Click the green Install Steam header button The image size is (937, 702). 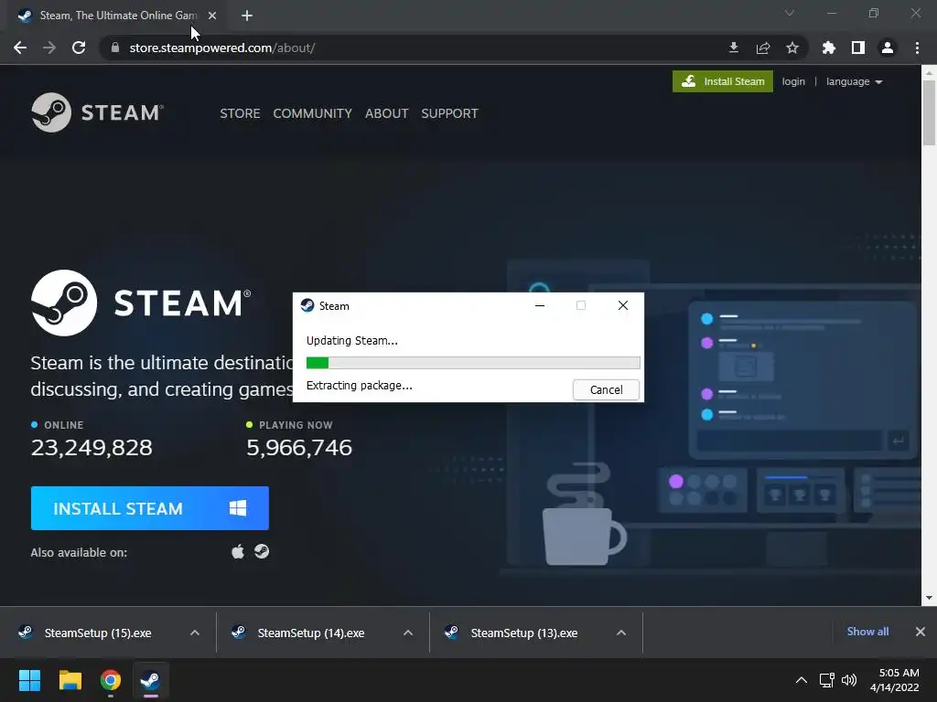[723, 81]
